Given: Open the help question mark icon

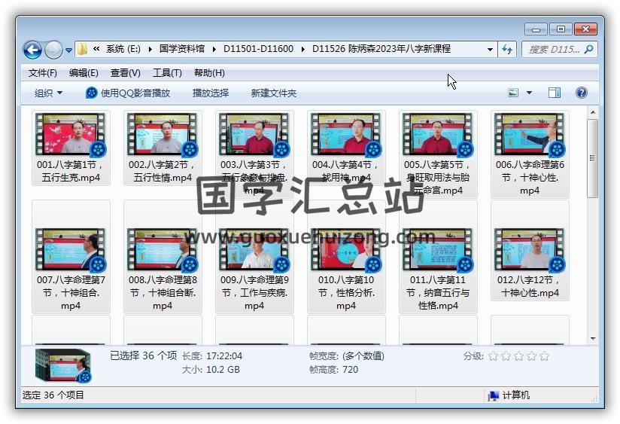Looking at the screenshot, I should pyautogui.click(x=581, y=93).
